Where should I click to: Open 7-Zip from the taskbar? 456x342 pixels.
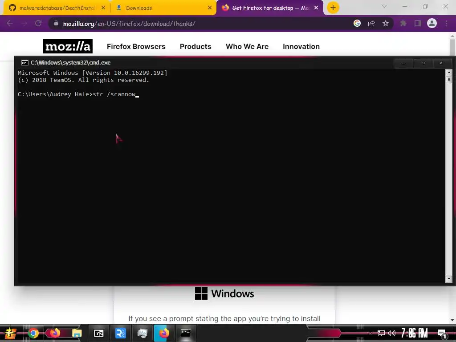tap(98, 333)
